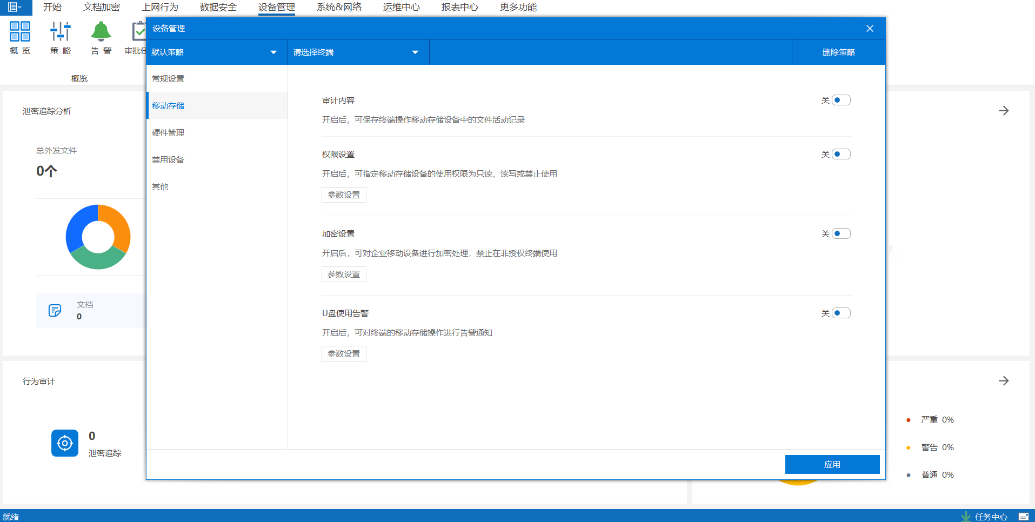1035x522 pixels.
Task: Toggle the 审计内容 switch on
Action: pyautogui.click(x=841, y=101)
